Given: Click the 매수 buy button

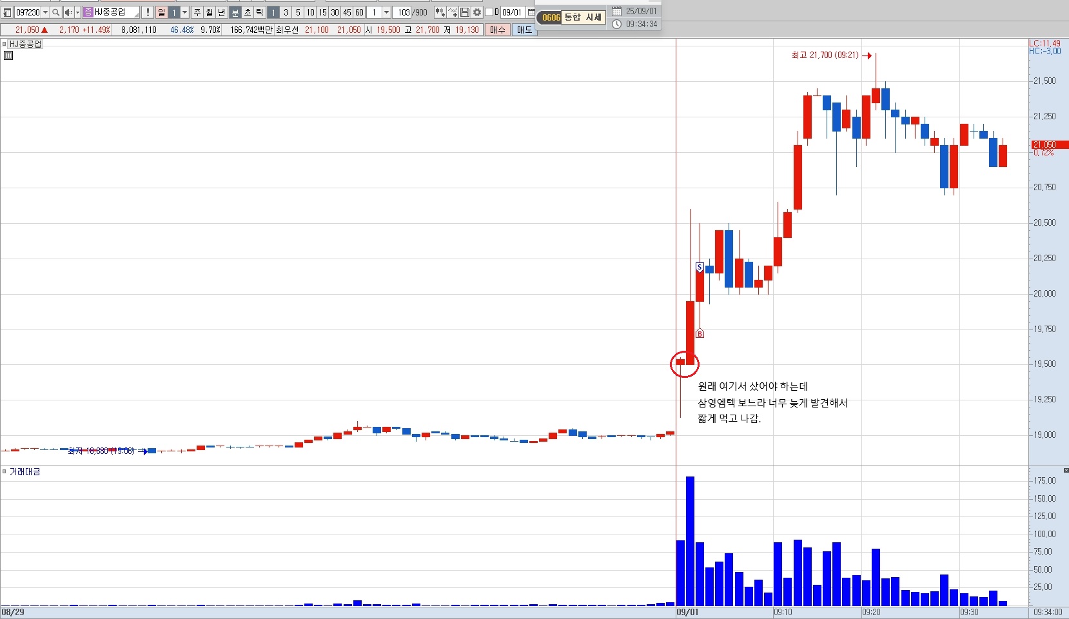Looking at the screenshot, I should click(498, 30).
